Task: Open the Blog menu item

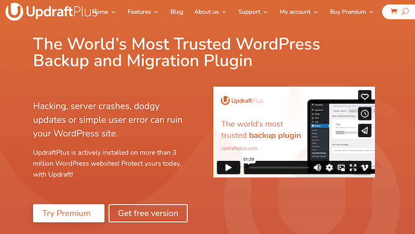Action: 176,12
